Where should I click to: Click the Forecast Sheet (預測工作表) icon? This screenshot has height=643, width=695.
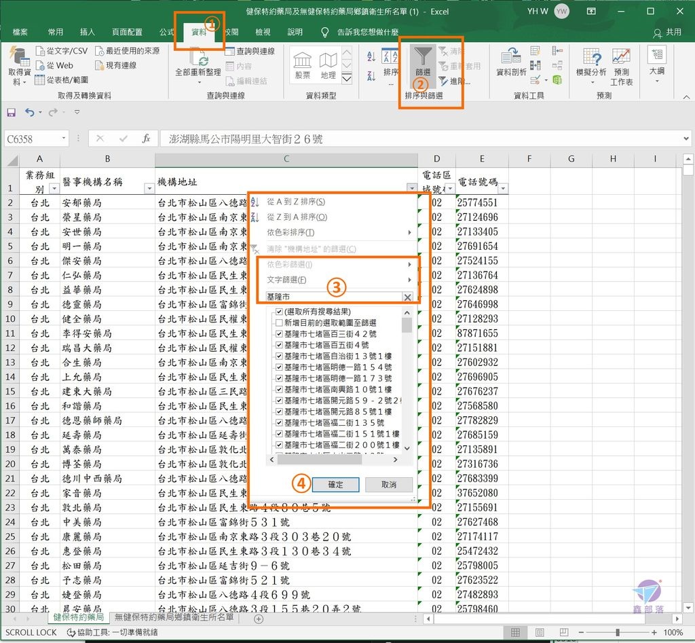[621, 65]
